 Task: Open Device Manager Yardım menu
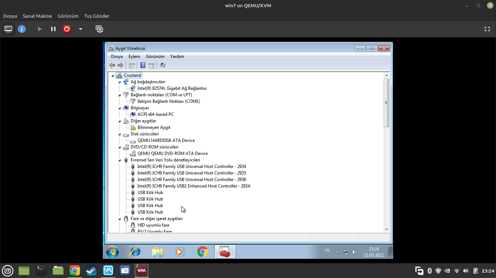[x=177, y=56]
